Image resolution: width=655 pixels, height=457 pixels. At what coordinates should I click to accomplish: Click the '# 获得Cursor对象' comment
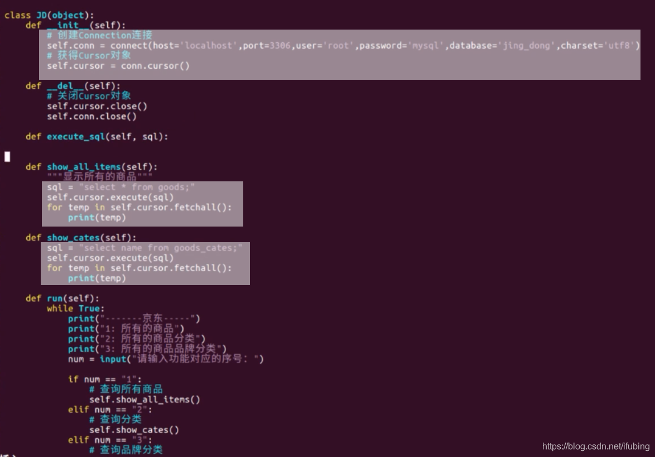[x=89, y=56]
